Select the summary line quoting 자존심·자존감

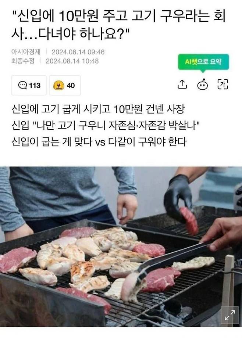(105, 125)
